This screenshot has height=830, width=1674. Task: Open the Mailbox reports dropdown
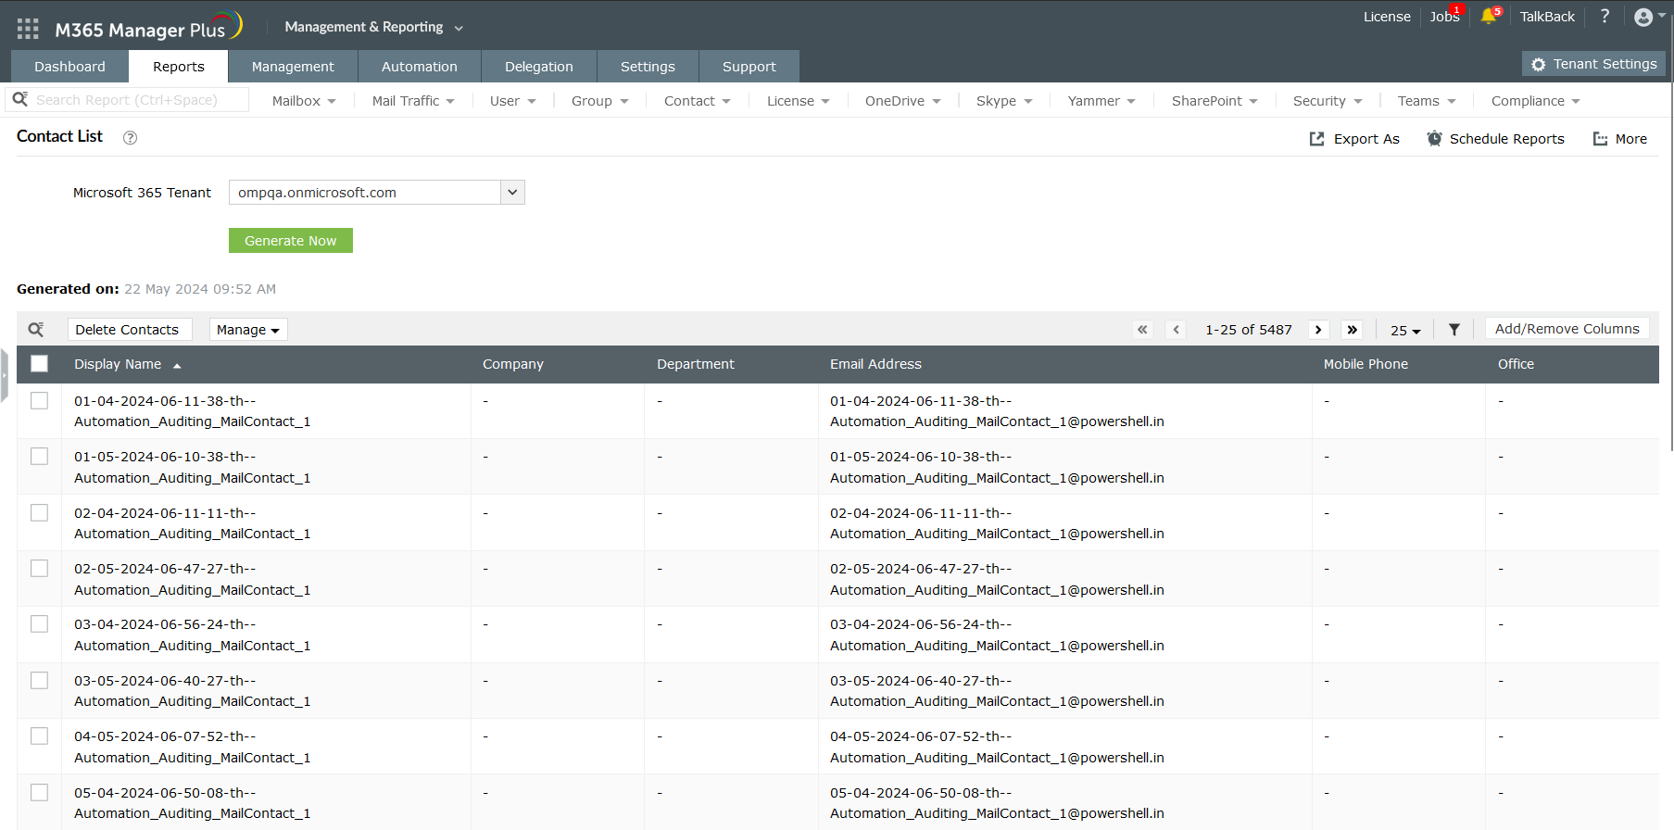304,101
